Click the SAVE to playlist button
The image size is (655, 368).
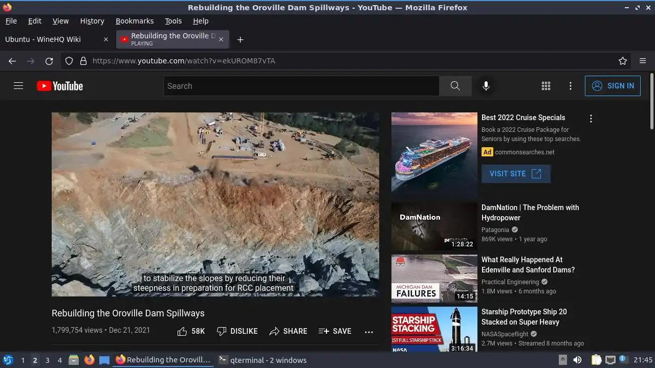click(335, 331)
